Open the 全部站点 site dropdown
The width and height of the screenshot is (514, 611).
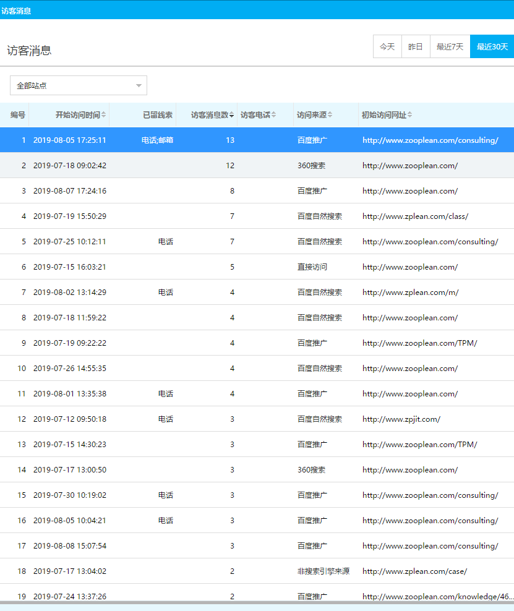click(x=79, y=85)
